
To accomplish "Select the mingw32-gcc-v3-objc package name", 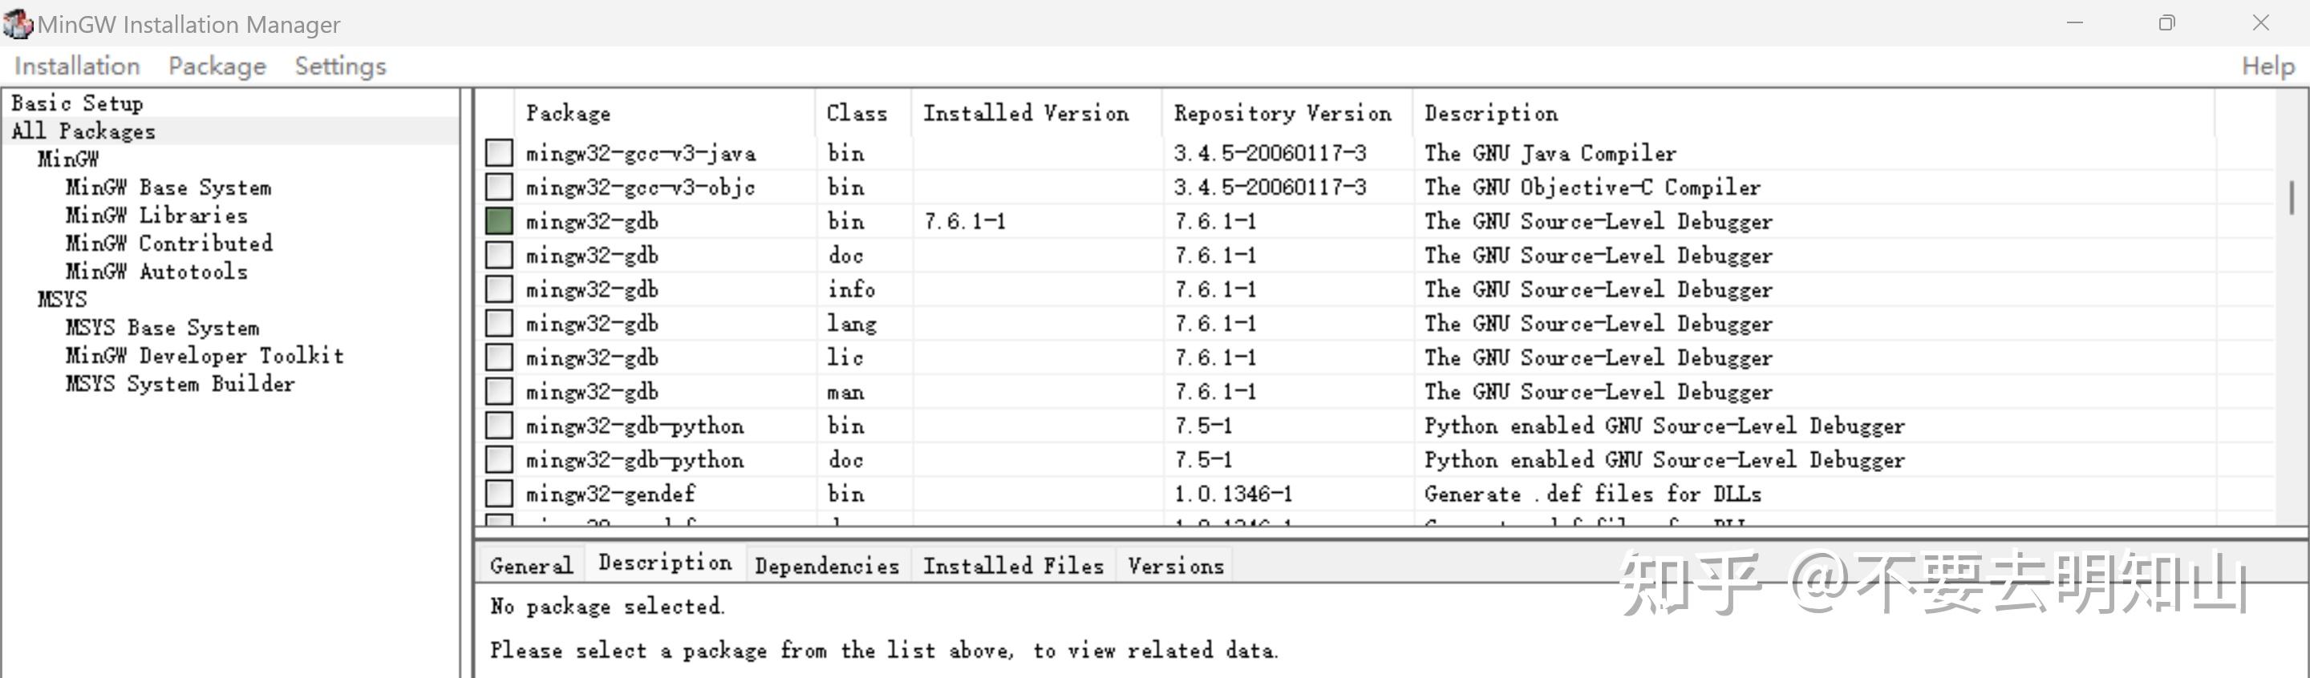I will coord(640,188).
